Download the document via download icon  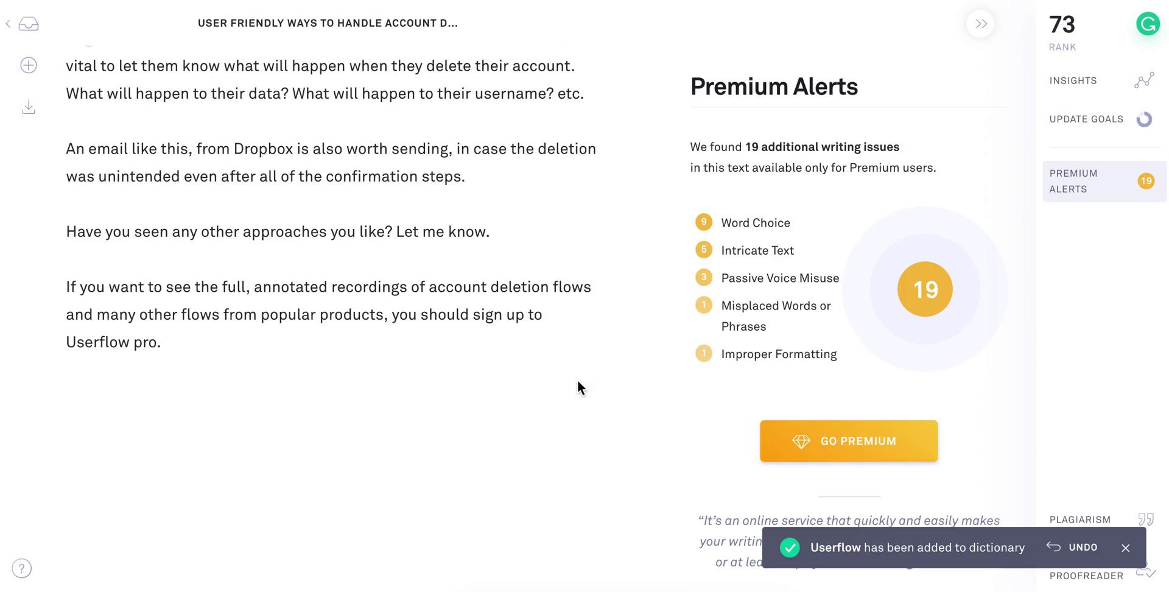point(29,107)
